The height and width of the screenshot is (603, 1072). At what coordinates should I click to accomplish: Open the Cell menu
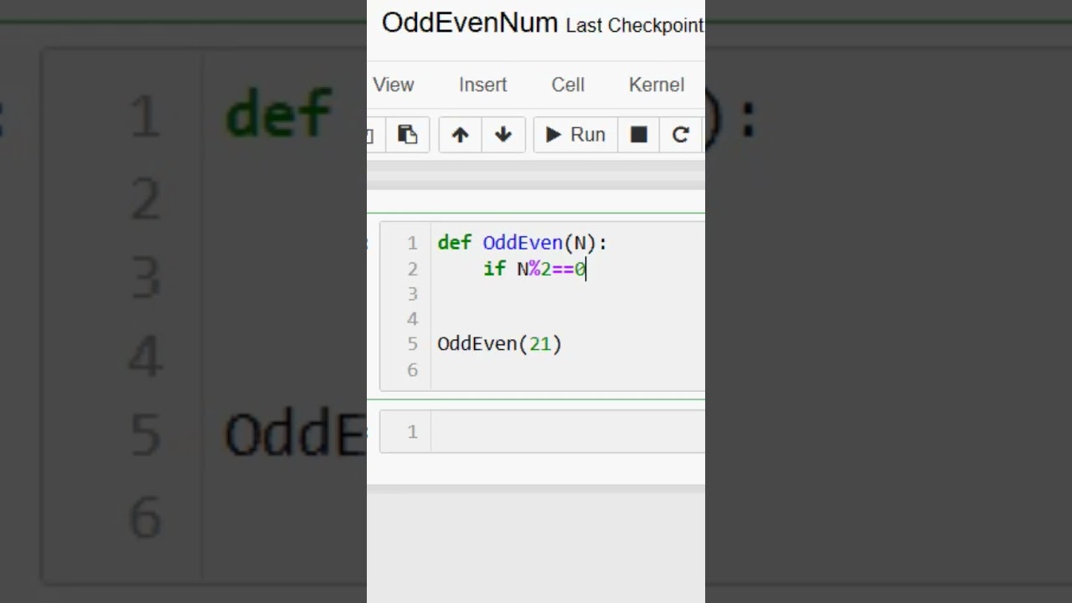(568, 85)
